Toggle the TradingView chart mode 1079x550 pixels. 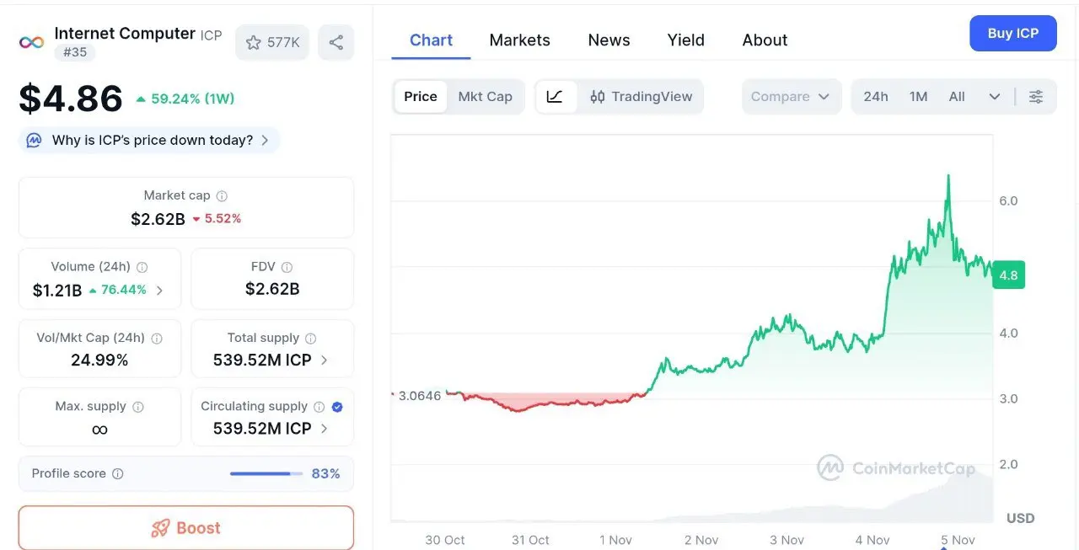(x=641, y=97)
